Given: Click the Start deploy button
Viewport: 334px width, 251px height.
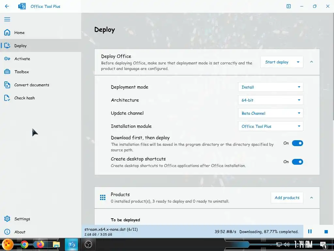Looking at the screenshot, I should click(277, 62).
